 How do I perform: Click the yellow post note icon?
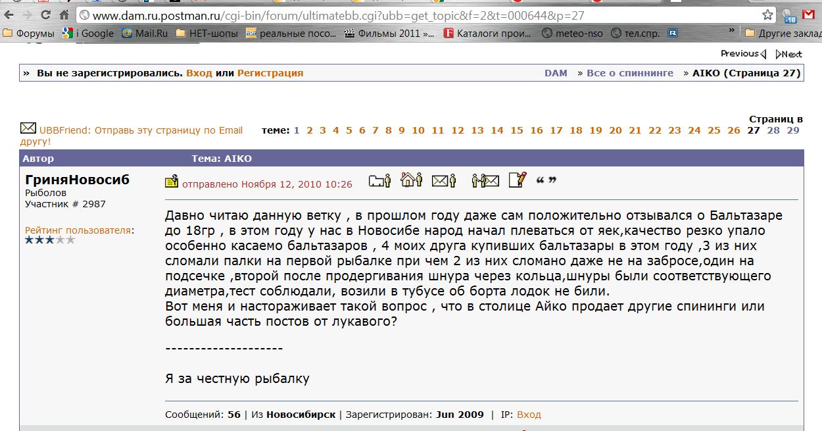click(x=171, y=182)
